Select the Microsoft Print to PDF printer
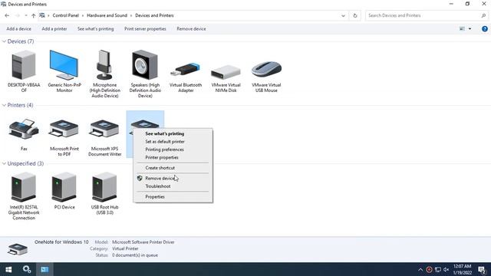 tap(64, 129)
